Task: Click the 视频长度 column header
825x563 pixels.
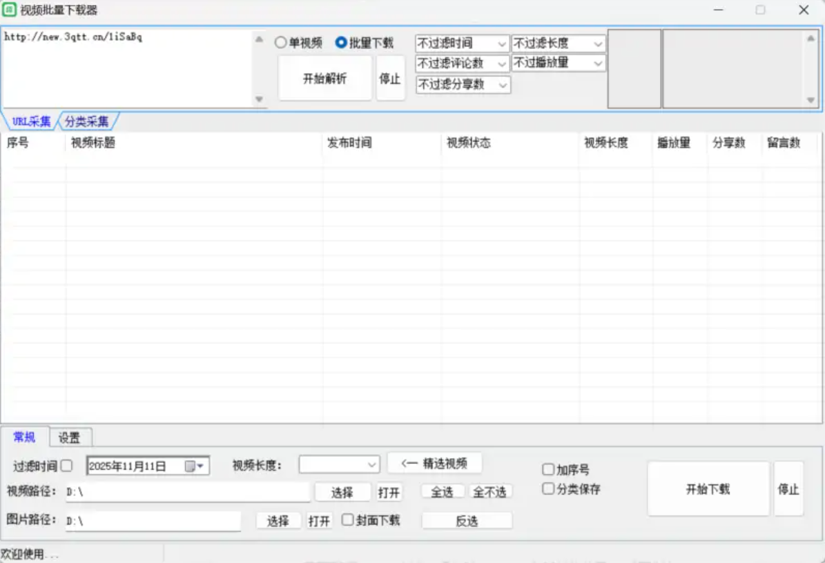Action: pyautogui.click(x=616, y=142)
